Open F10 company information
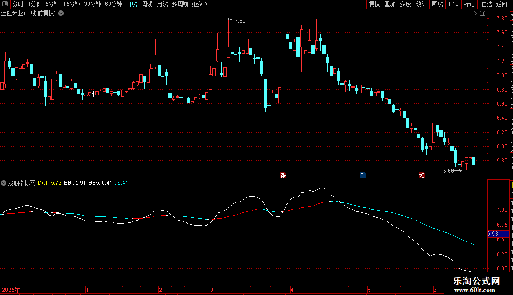Screen dimensions: 513x295 coord(454,4)
